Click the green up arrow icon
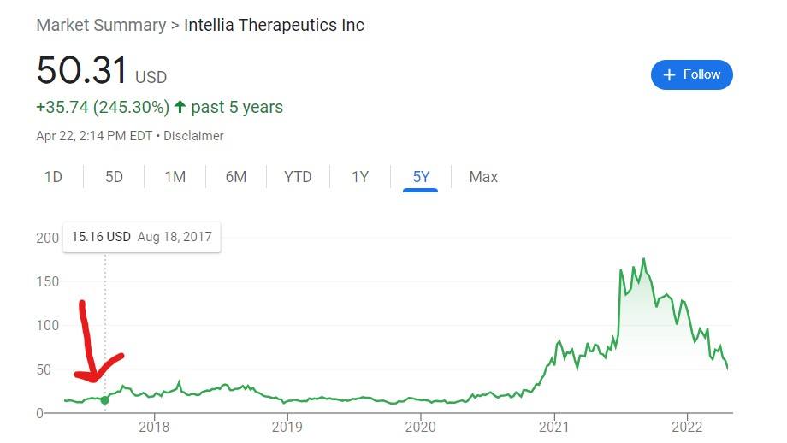This screenshot has height=443, width=787. tap(180, 107)
